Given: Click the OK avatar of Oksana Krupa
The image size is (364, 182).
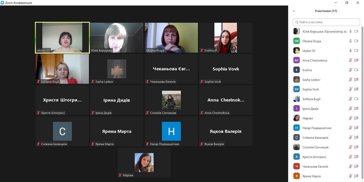Looking at the screenshot, I should point(297,41).
